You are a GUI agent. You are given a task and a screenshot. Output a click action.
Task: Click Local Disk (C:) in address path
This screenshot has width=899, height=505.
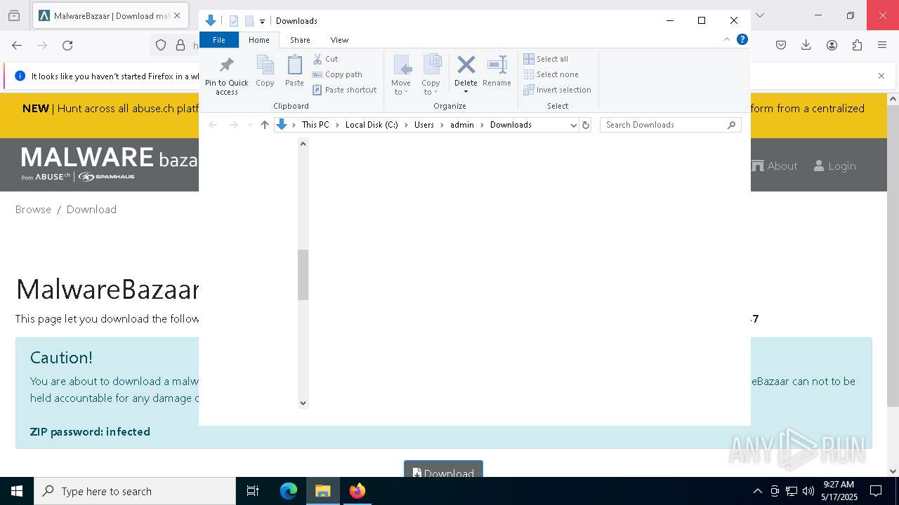[372, 125]
